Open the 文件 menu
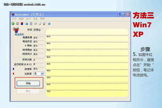Image resolution: width=162 pixels, height=108 pixels. click(x=14, y=19)
